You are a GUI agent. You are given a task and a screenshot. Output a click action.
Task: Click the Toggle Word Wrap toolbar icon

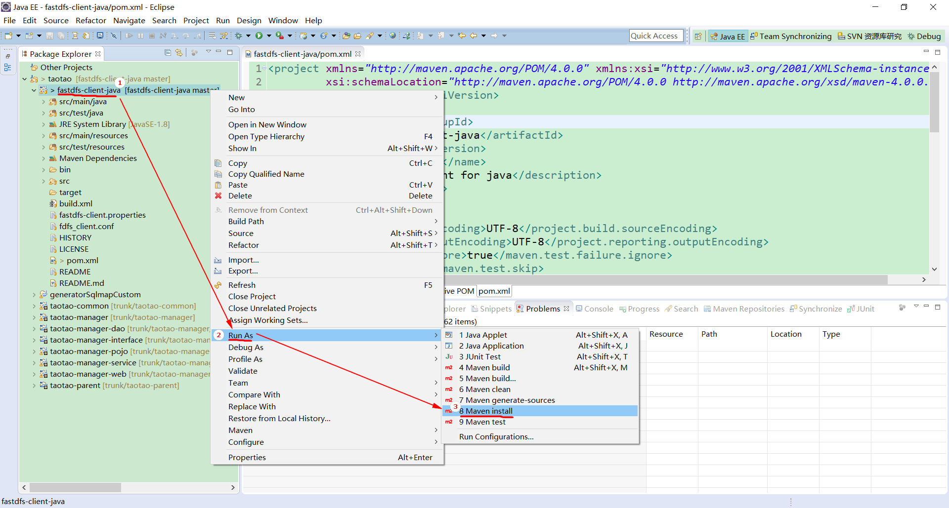click(212, 36)
